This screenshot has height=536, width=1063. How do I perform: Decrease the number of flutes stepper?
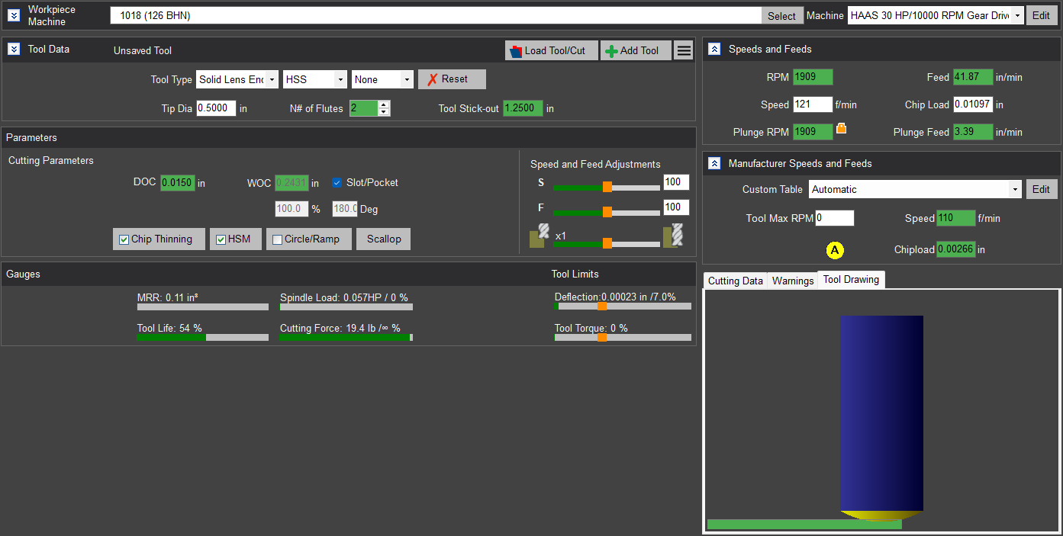point(384,112)
